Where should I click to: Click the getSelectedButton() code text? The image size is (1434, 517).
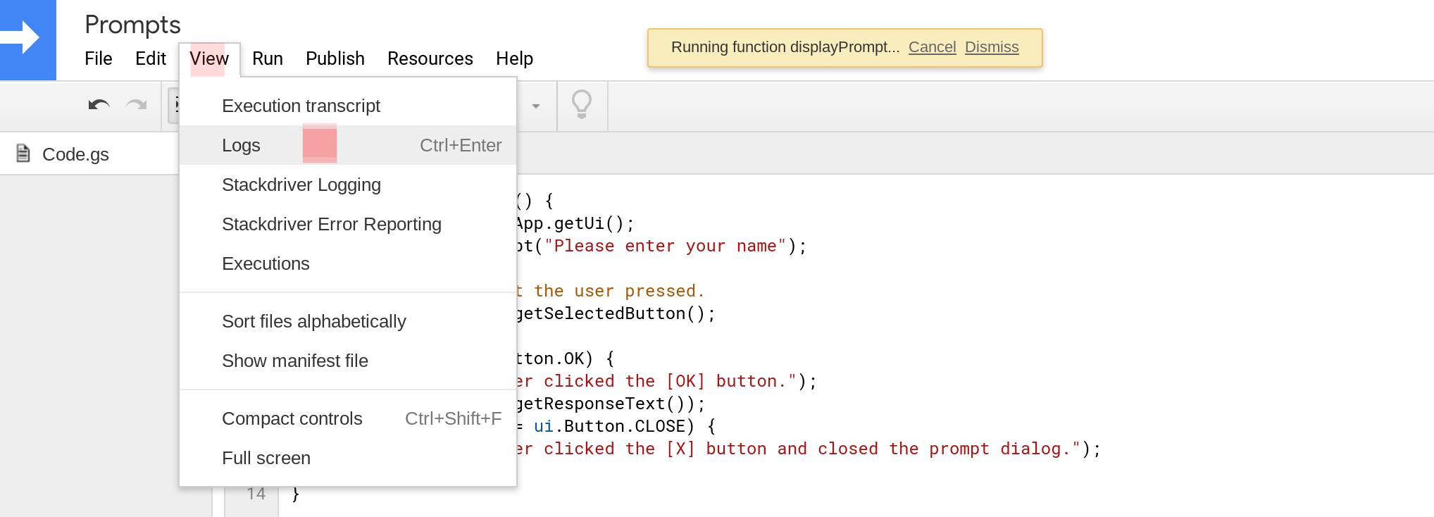(x=609, y=313)
